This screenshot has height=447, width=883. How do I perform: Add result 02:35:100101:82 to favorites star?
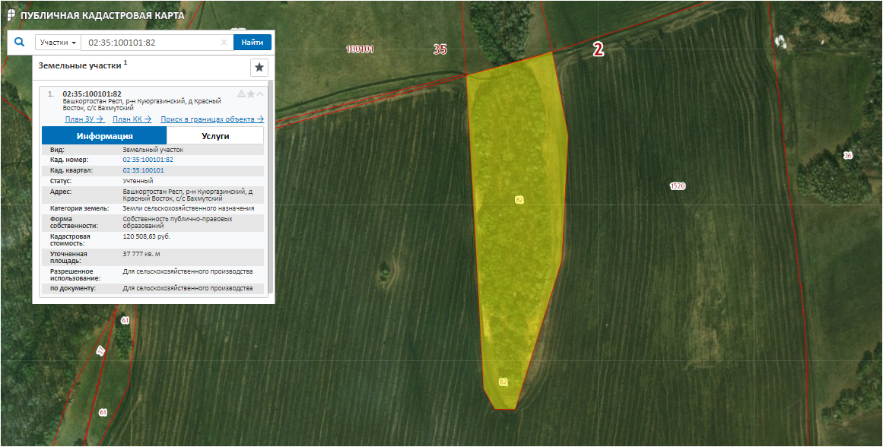(x=250, y=94)
